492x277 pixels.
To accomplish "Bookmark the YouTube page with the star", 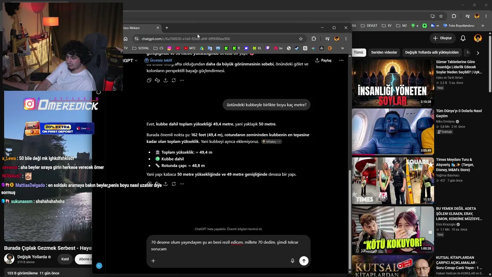I will tap(441, 16).
